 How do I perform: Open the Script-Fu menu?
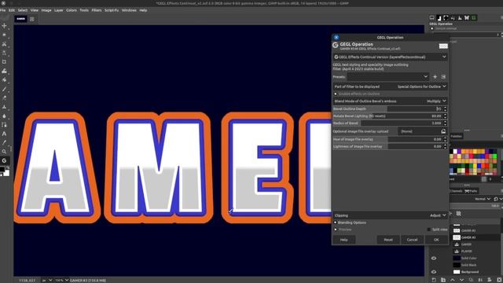click(x=112, y=10)
